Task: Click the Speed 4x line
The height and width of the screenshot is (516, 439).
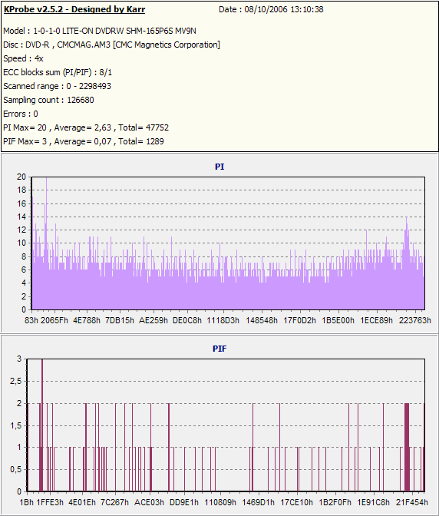Action: (x=23, y=58)
